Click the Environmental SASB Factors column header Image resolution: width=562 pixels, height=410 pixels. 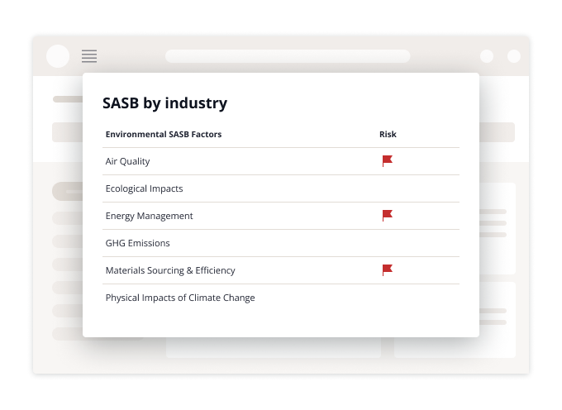click(x=164, y=134)
